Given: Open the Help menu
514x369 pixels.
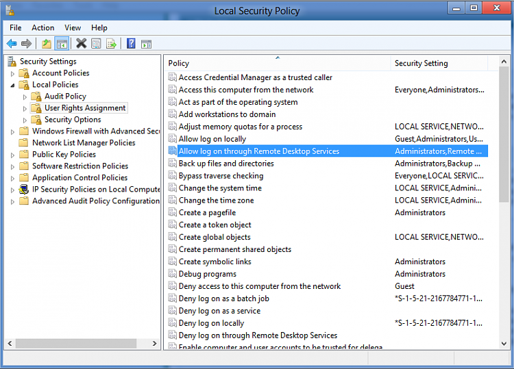Looking at the screenshot, I should click(x=99, y=28).
